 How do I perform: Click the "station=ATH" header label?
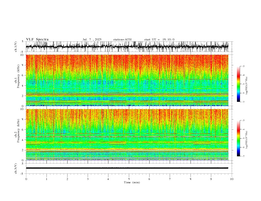[122, 39]
